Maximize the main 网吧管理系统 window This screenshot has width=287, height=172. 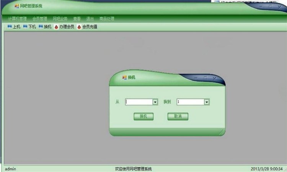click(x=270, y=7)
